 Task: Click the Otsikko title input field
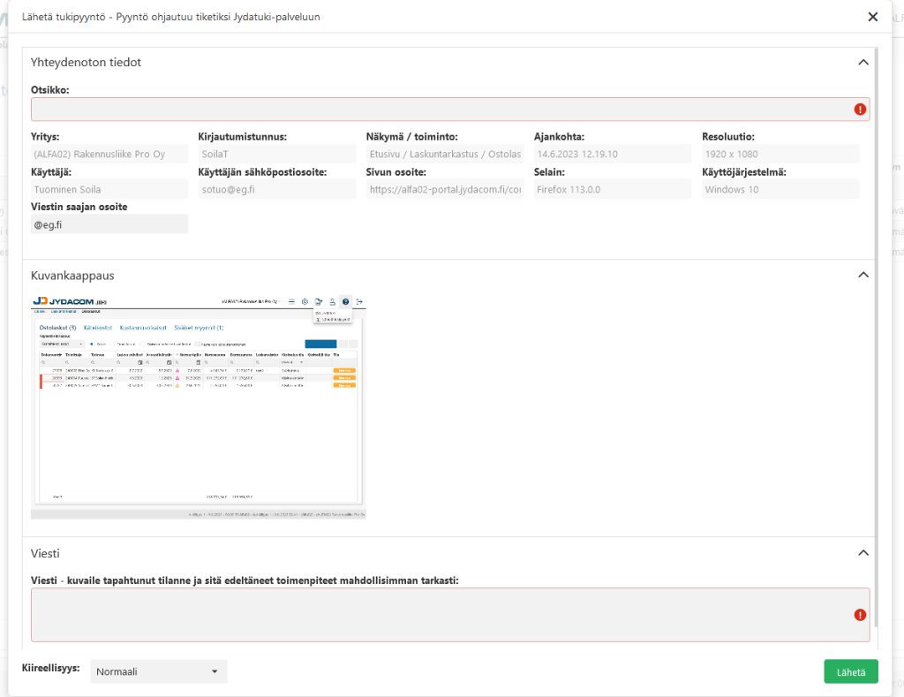point(450,109)
